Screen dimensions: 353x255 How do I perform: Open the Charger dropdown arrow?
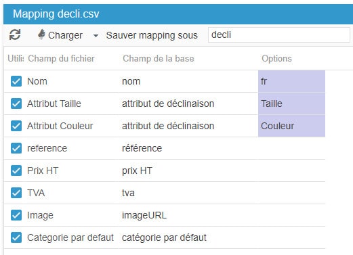[x=96, y=36]
